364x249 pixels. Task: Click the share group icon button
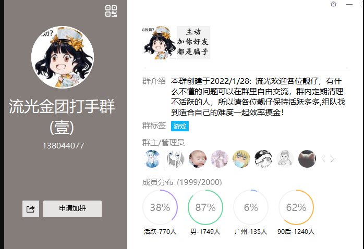pos(31,209)
